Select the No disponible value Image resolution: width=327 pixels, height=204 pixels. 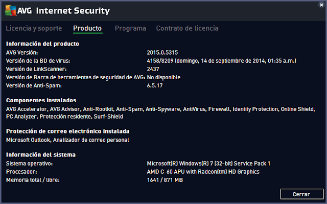tap(163, 77)
